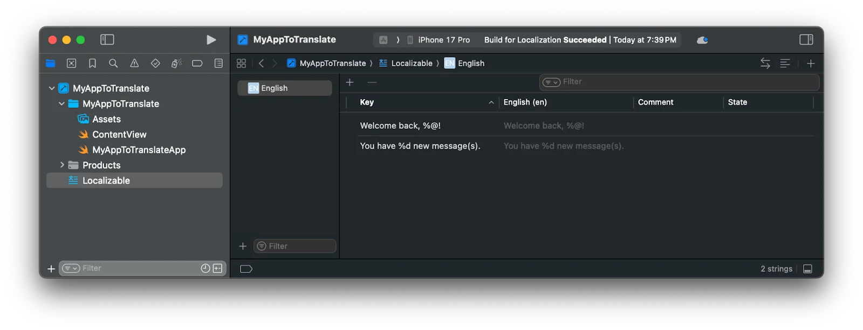Toggle the right inspector panel

806,40
